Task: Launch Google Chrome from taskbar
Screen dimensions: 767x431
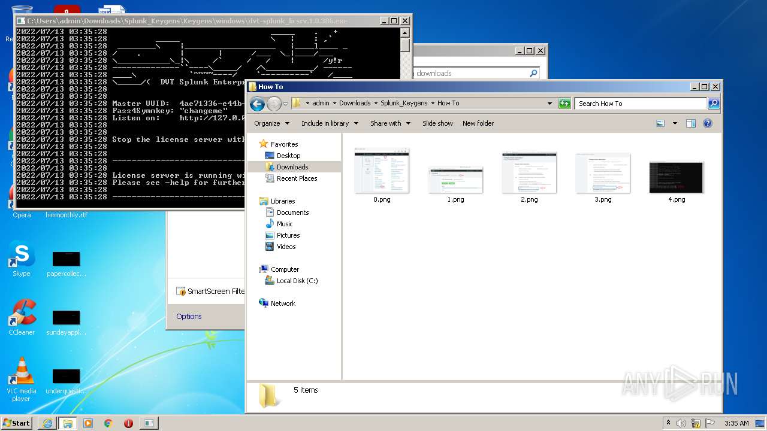Action: click(x=108, y=423)
